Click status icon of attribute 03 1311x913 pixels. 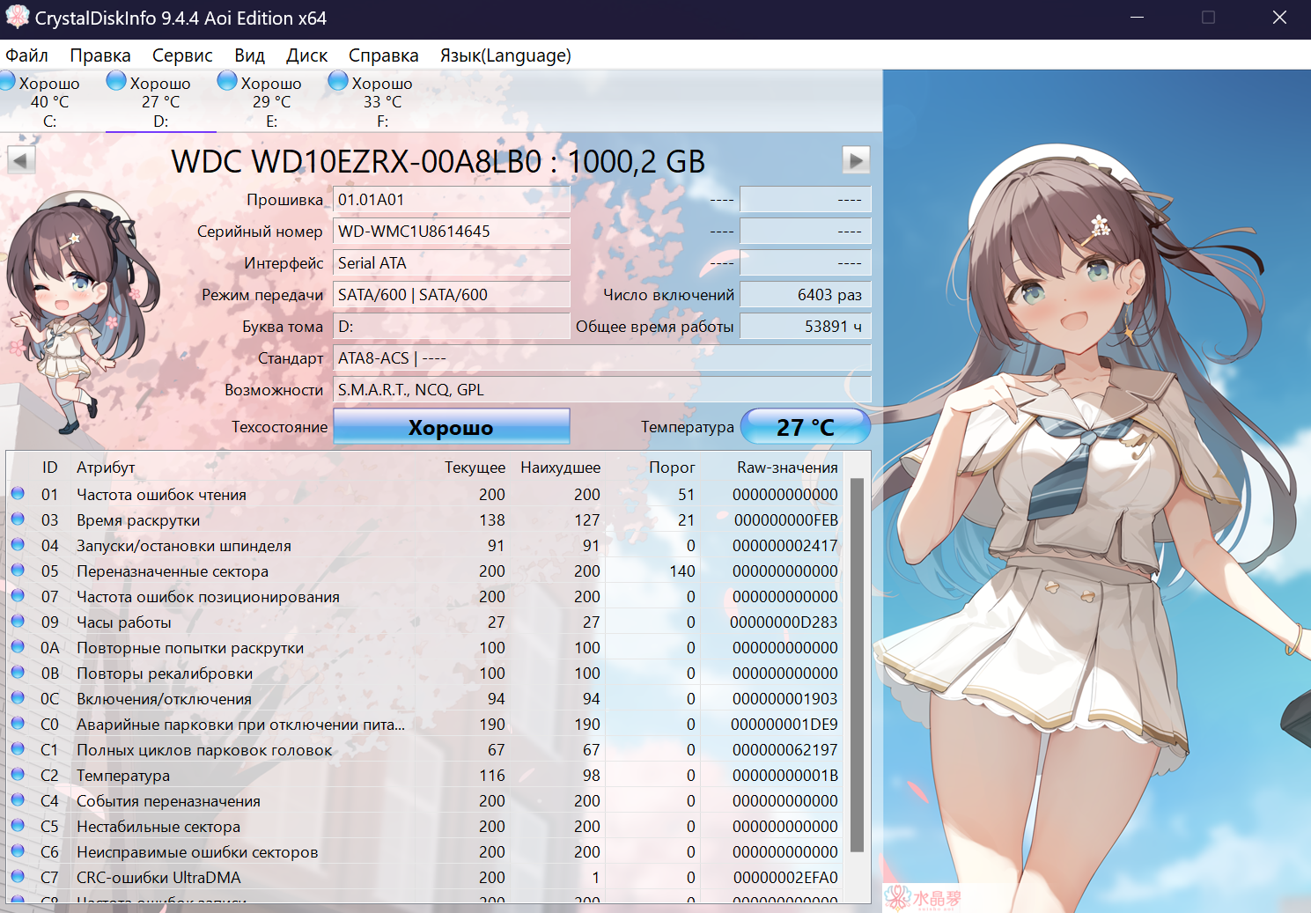point(18,519)
